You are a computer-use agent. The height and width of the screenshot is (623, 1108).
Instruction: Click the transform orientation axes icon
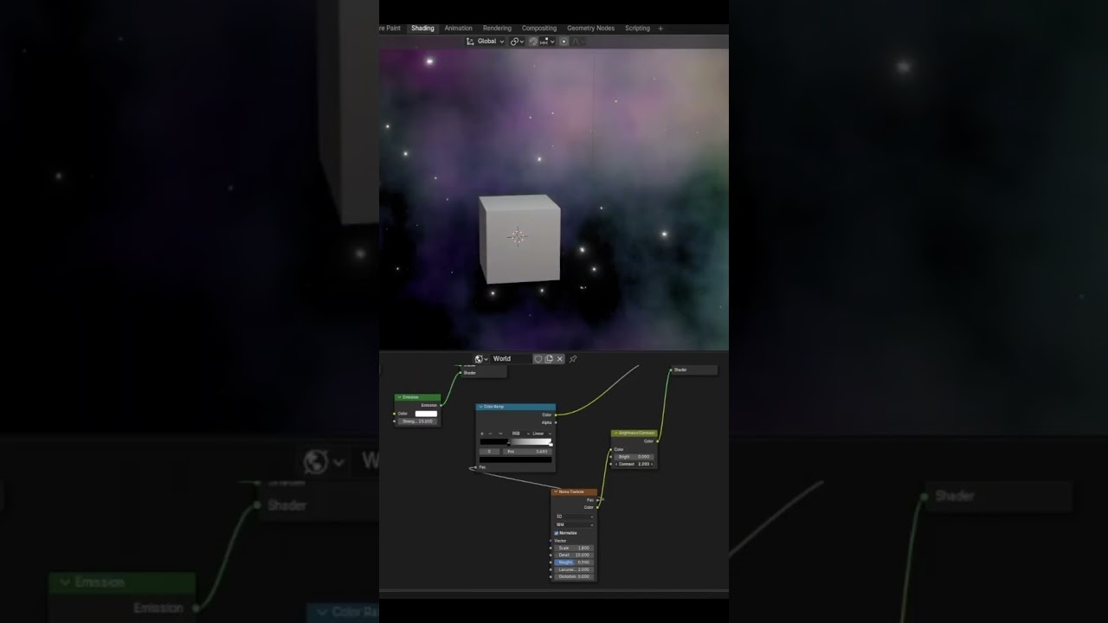470,42
